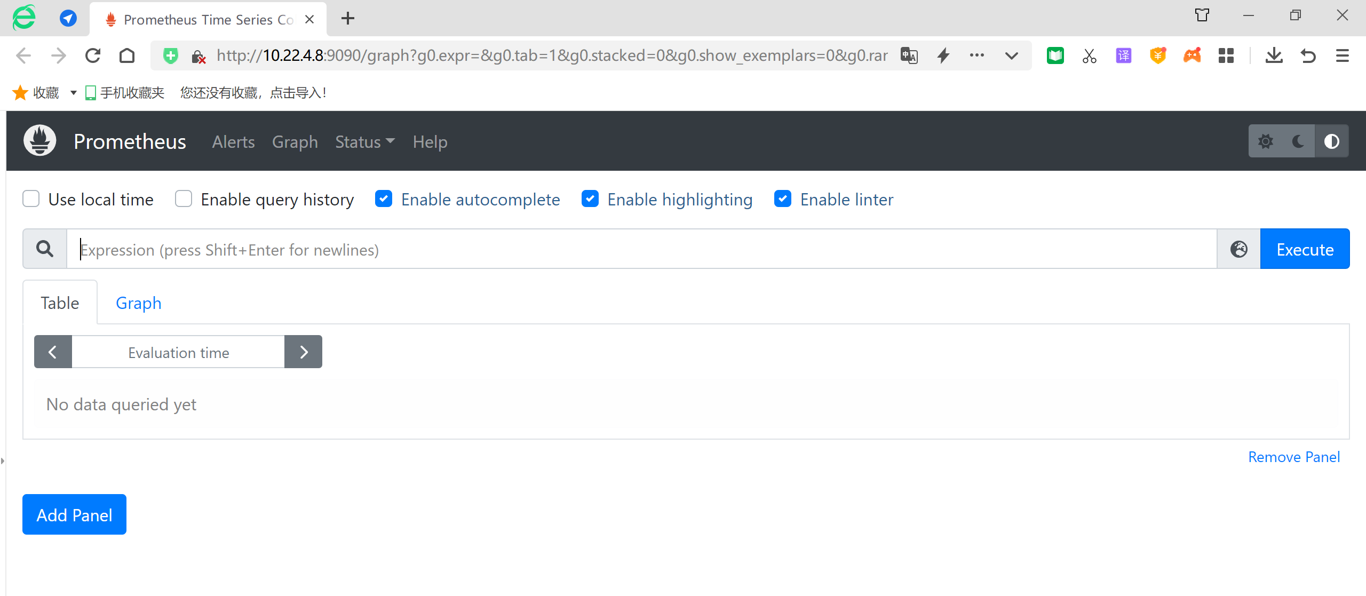
Task: Step evaluation time forward arrow
Action: point(303,352)
